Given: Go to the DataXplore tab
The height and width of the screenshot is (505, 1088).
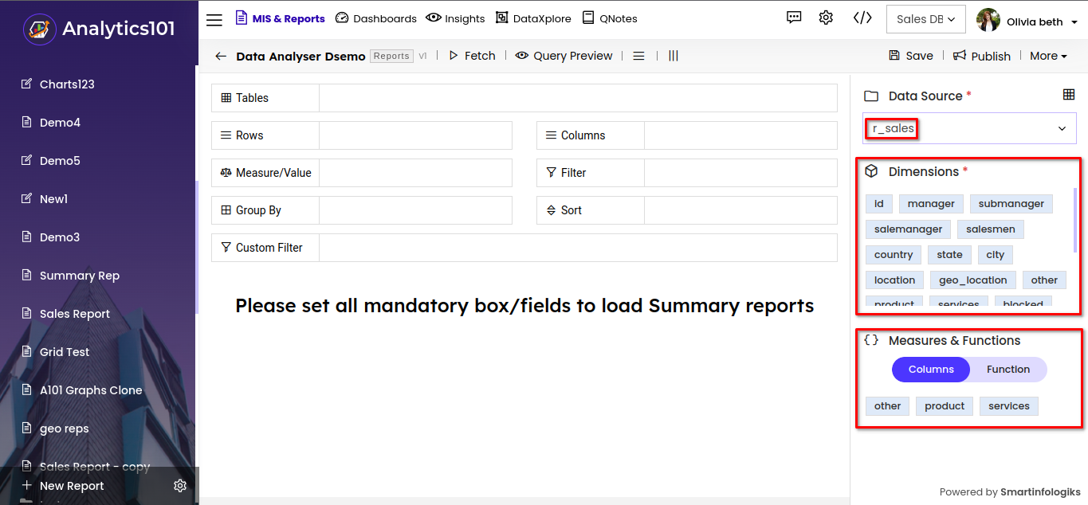Looking at the screenshot, I should (533, 18).
